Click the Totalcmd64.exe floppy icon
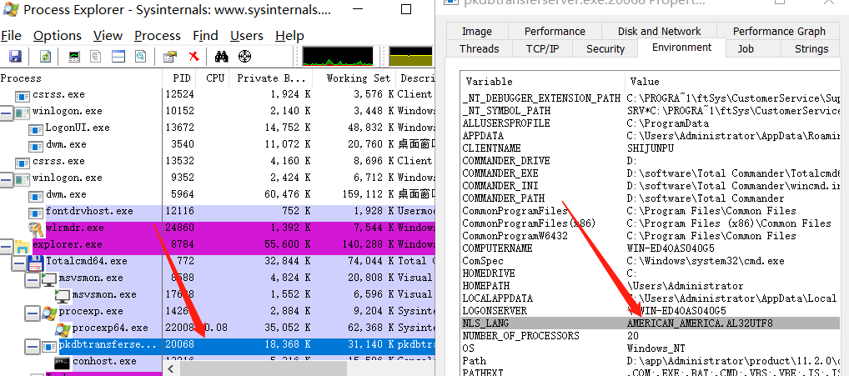 point(36,262)
